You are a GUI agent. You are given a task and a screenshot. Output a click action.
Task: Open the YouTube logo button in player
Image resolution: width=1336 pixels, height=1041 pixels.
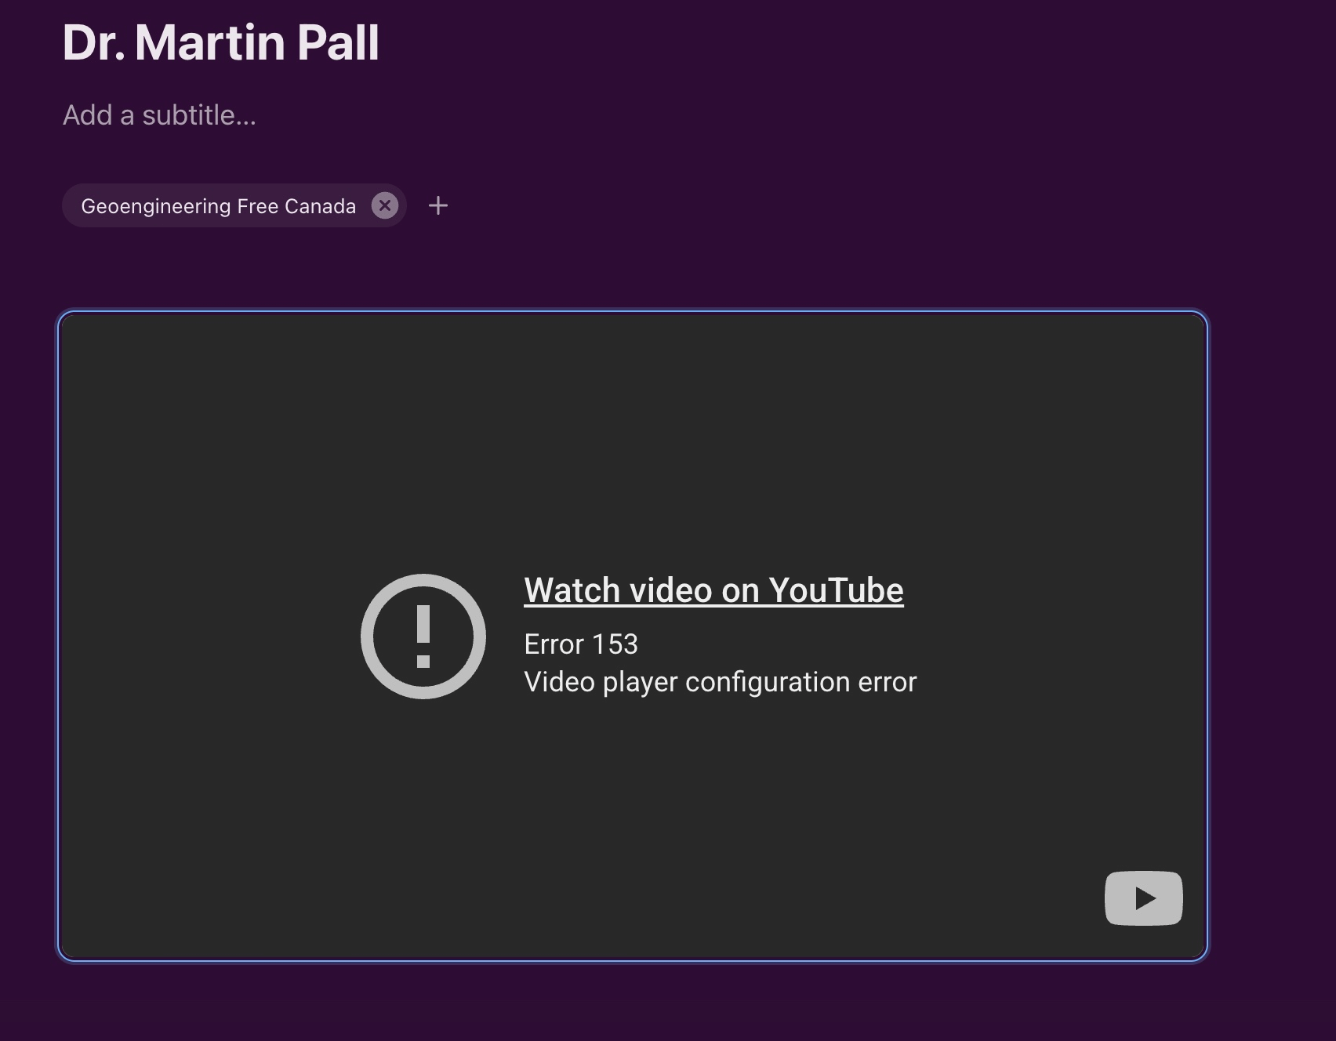[1143, 898]
